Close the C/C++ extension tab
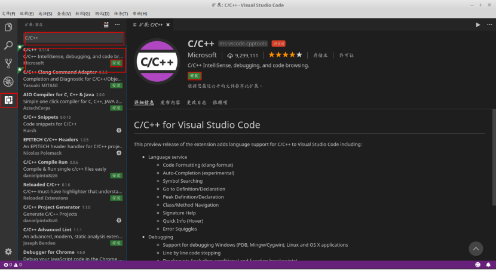 pyautogui.click(x=168, y=24)
